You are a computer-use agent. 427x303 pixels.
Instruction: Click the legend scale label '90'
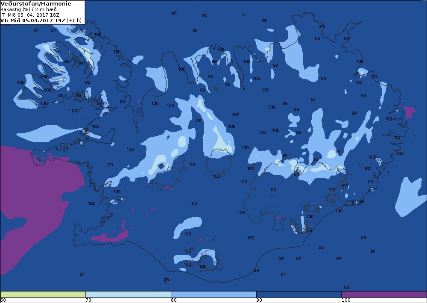click(x=259, y=300)
